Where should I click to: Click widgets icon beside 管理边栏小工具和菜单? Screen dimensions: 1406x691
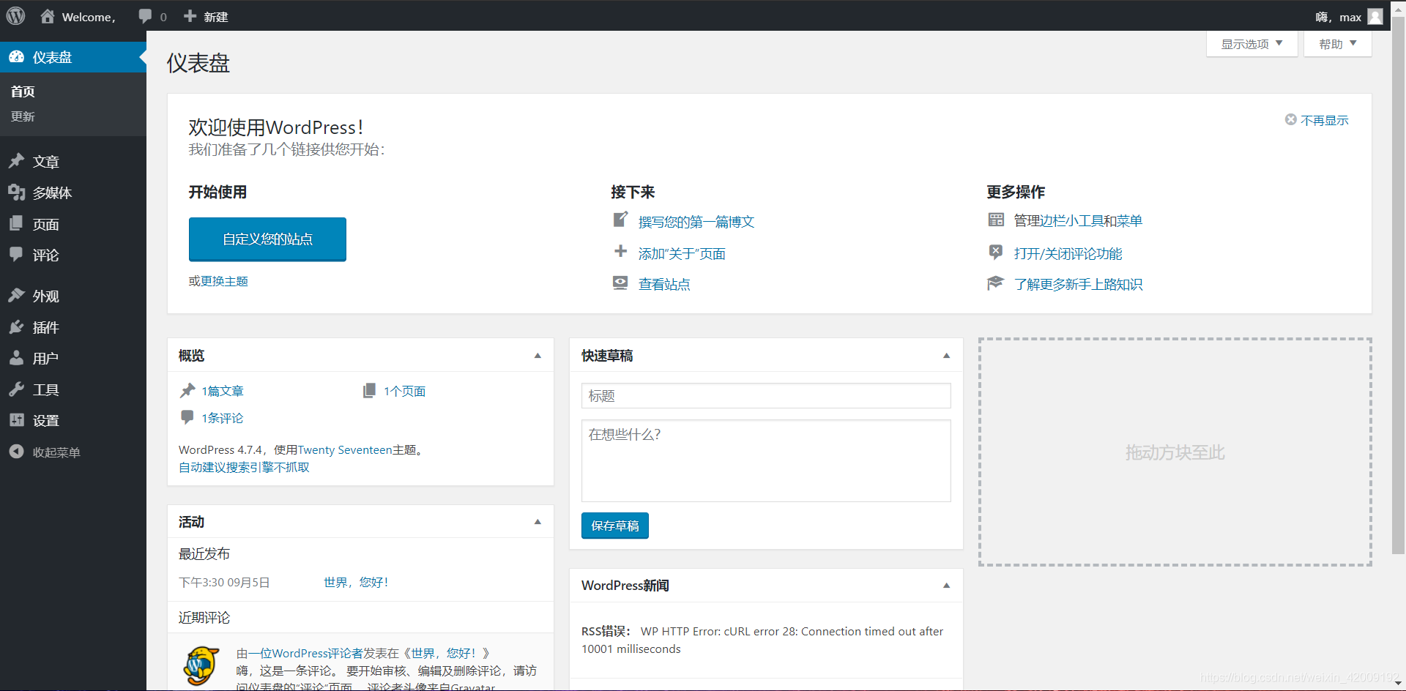pos(996,219)
